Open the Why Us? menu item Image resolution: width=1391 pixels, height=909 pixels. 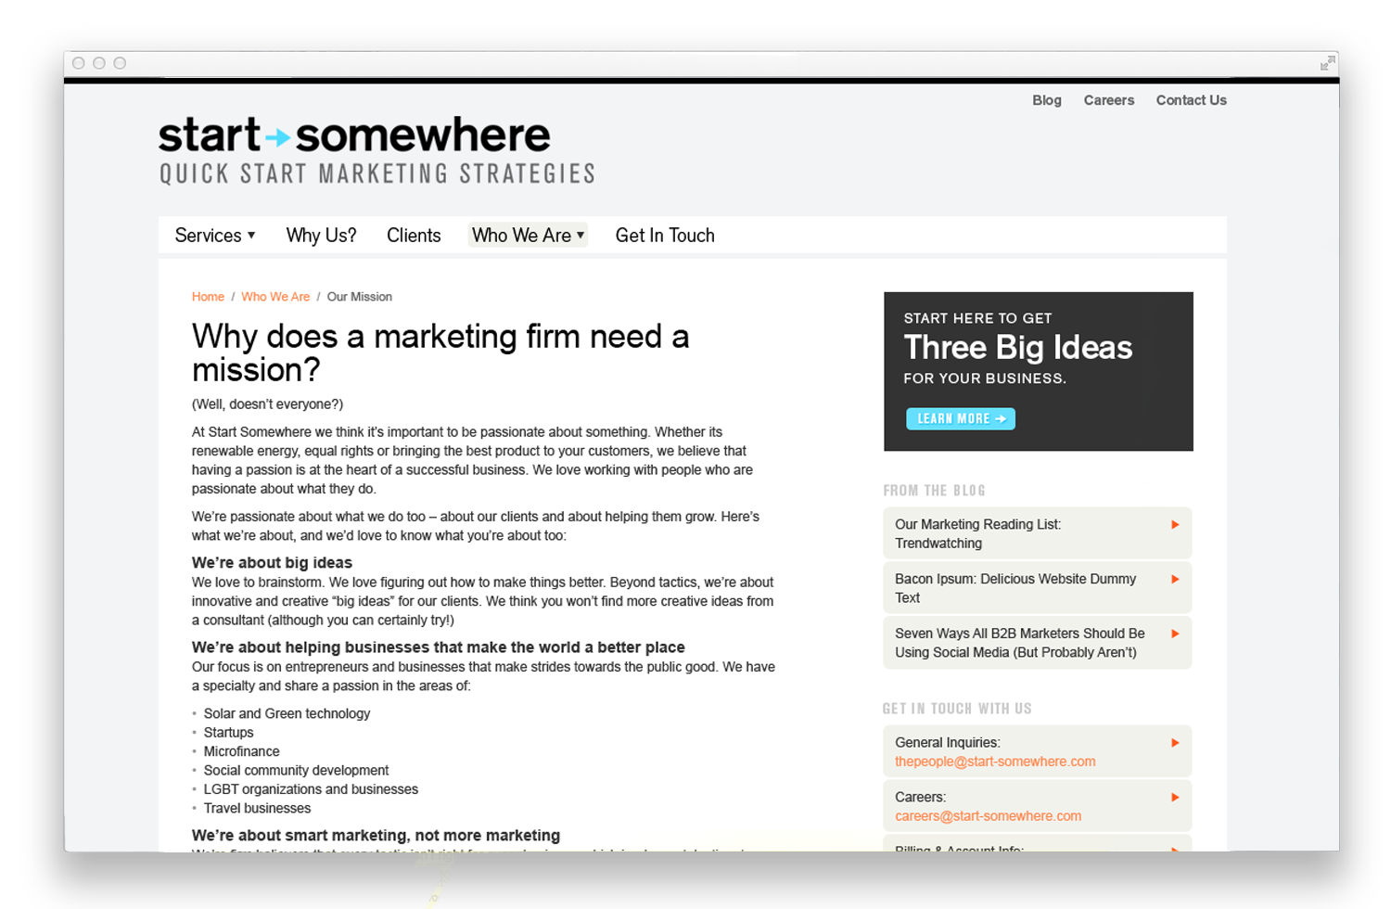[x=321, y=236]
